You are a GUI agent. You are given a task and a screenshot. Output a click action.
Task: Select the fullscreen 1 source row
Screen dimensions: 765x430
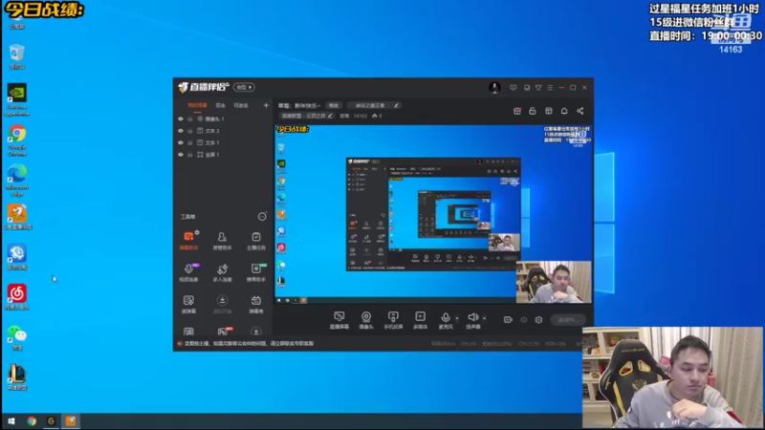(223, 155)
